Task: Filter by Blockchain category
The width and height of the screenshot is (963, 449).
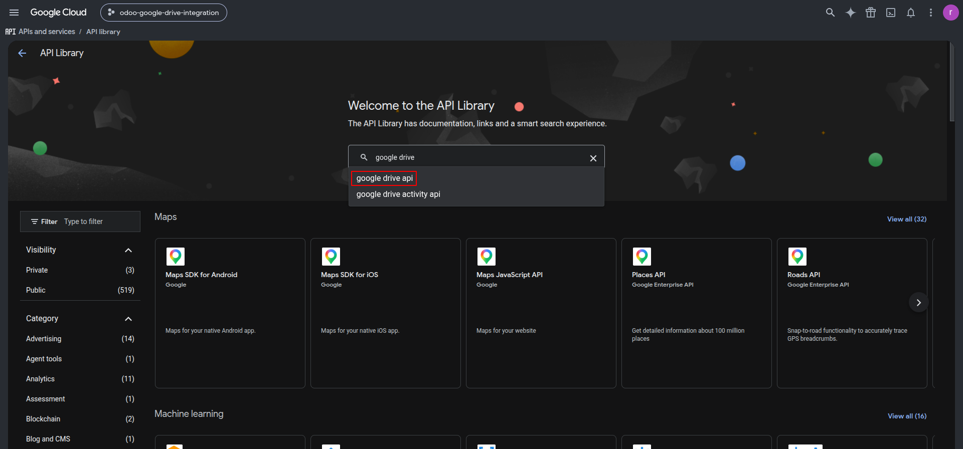Action: 80,419
